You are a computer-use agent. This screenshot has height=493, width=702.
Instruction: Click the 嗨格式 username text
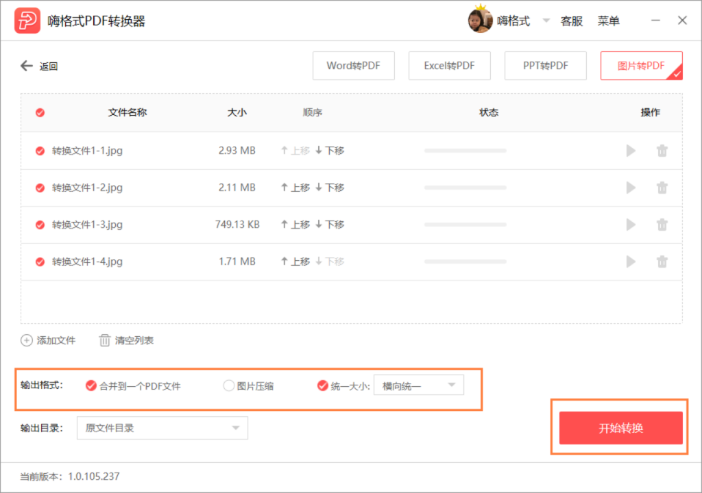point(513,21)
